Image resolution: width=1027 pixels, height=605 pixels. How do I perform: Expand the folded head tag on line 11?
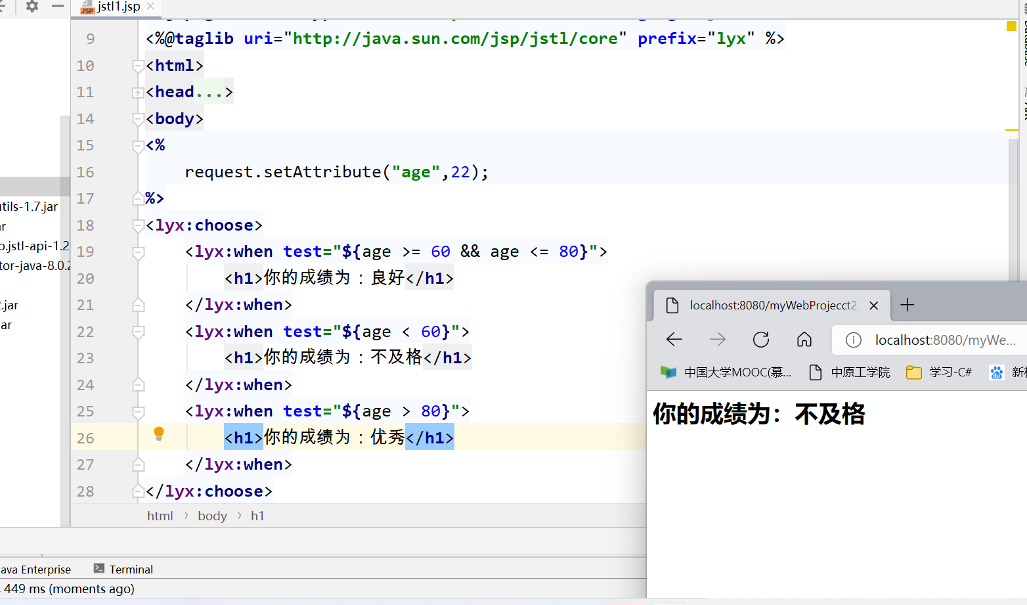(138, 93)
